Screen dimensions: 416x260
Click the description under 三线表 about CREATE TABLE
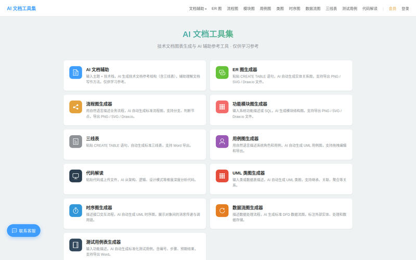[x=139, y=146]
